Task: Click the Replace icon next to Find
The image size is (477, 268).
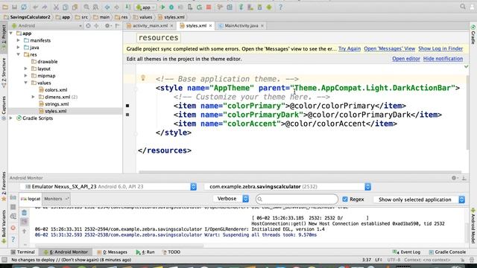Action: pyautogui.click(x=95, y=7)
